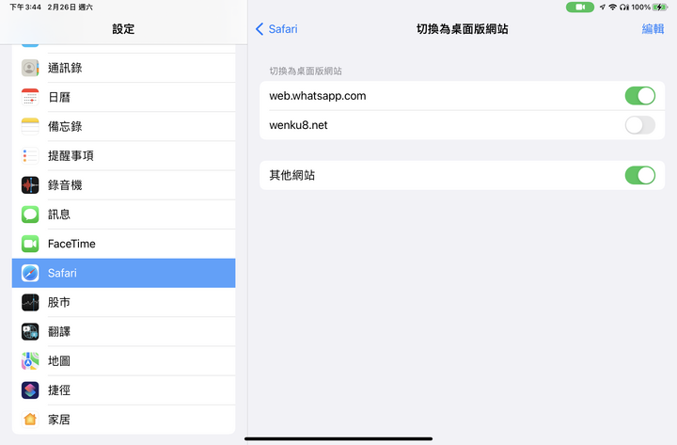The image size is (677, 445).
Task: Tap the Contacts app icon
Action: pos(30,68)
